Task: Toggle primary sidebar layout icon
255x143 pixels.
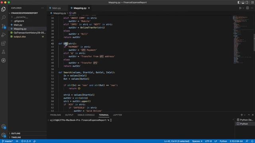Action: coord(239,2)
